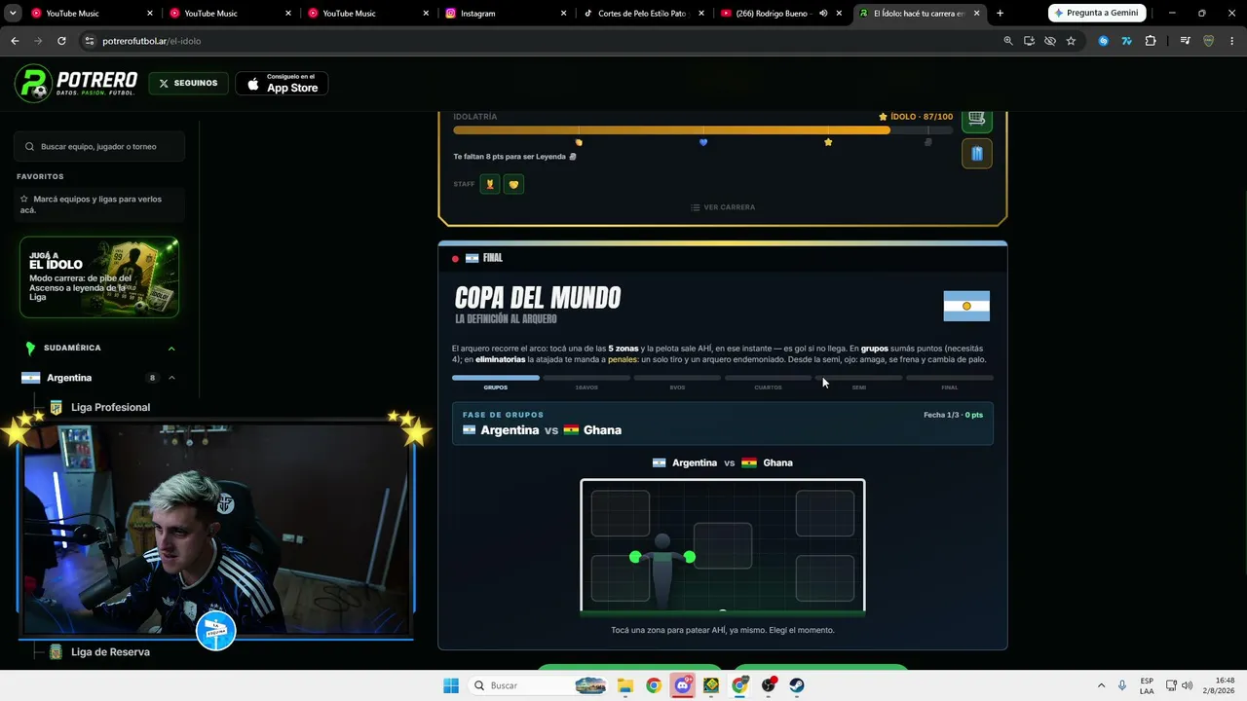Open the El Ídolo career mode promo card

[x=99, y=277]
